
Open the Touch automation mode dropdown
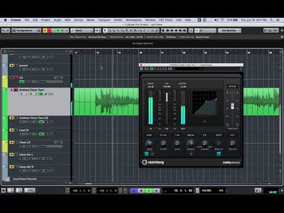[82, 31]
